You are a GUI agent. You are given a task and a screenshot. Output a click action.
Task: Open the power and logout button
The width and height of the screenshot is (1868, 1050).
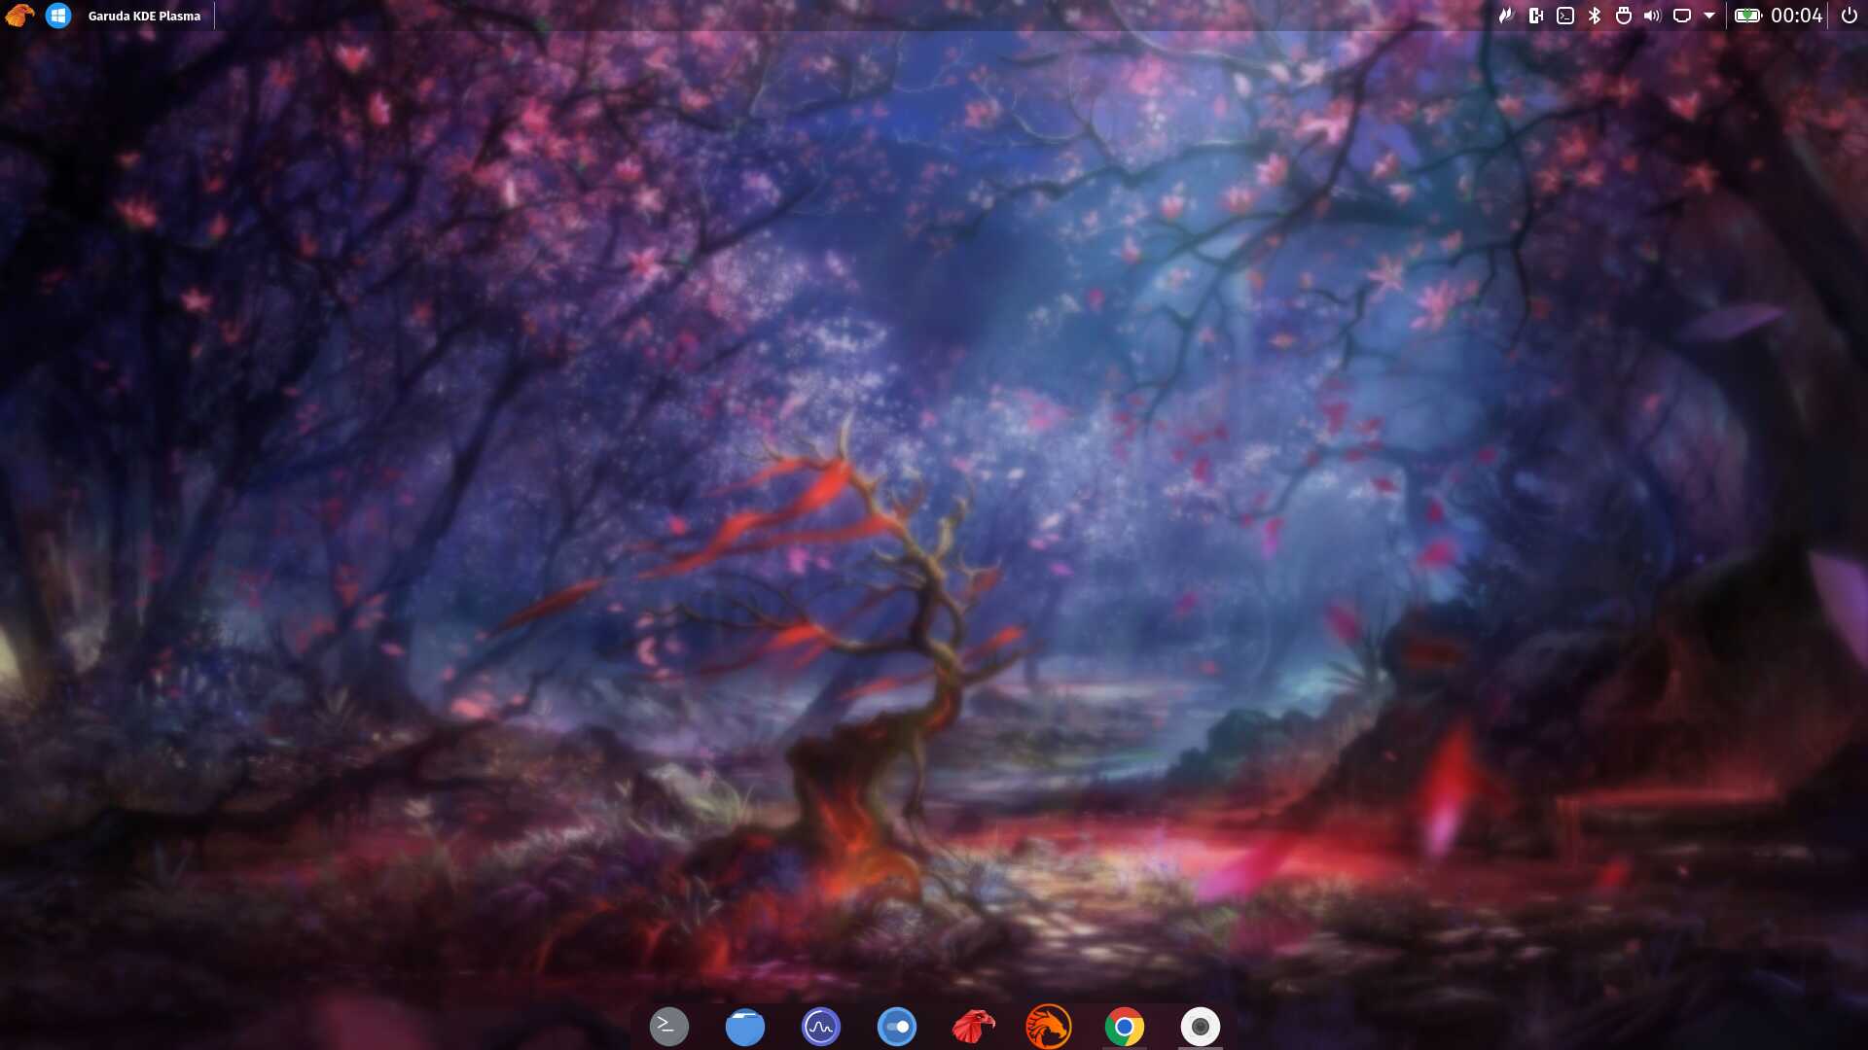(1850, 16)
